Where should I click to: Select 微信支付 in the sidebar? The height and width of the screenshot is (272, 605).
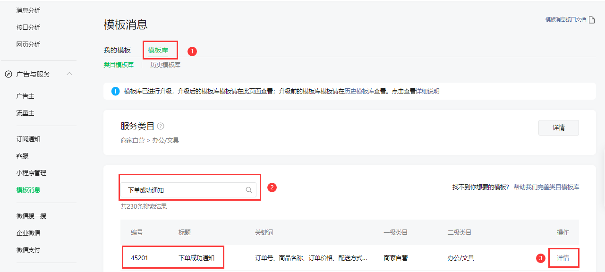(28, 249)
